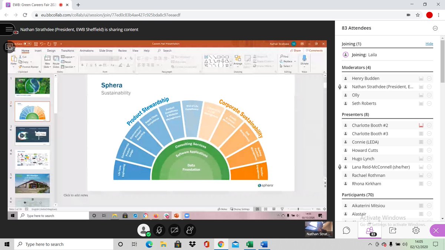Screen dimensions: 445x250
Task: Open Word from the host taskbar
Action: click(264, 244)
